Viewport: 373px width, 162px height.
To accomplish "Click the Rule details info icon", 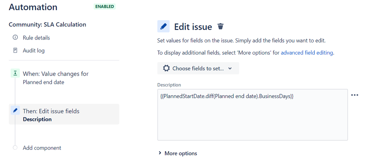I will tap(15, 38).
